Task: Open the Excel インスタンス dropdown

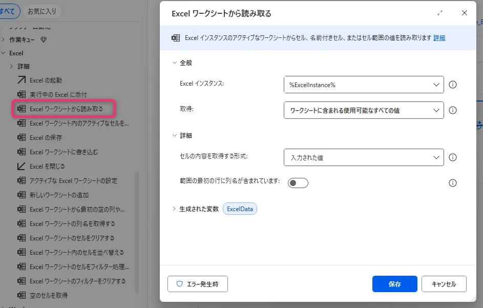Action: click(364, 85)
